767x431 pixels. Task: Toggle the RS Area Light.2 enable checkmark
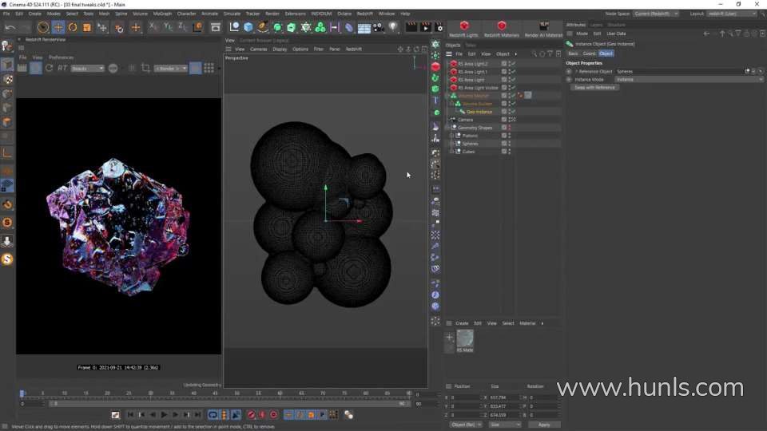513,64
